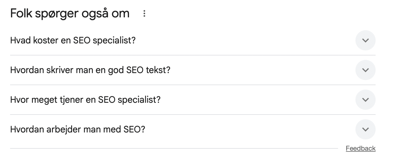The height and width of the screenshot is (168, 393).
Task: Expand 'Hvad koster en SEO specialist?' question
Action: [x=193, y=40]
